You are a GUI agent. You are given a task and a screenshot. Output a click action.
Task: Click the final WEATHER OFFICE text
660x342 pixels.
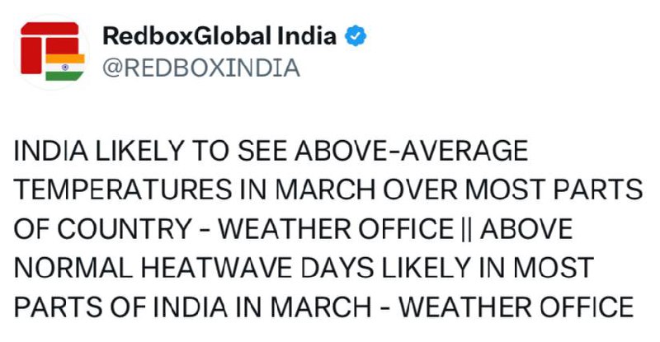516,307
